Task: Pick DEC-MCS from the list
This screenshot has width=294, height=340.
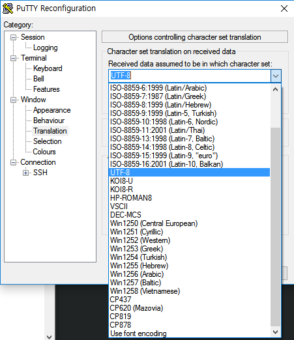Action: click(x=189, y=215)
